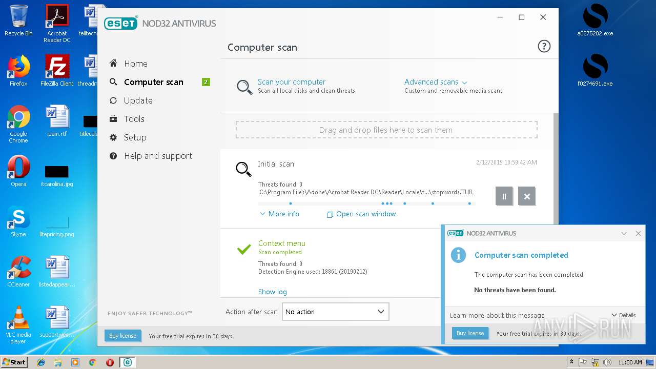The height and width of the screenshot is (369, 656).
Task: Open File Explorer from the taskbar
Action: (x=58, y=362)
